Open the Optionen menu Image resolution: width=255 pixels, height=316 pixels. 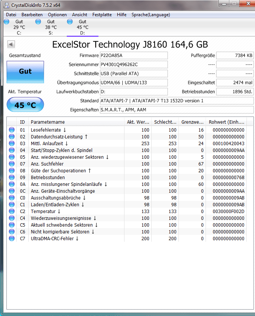click(57, 15)
